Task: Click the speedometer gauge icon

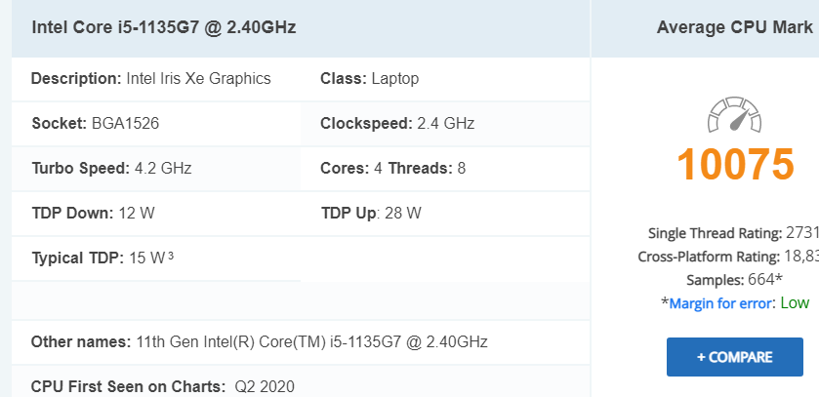Action: tap(734, 114)
